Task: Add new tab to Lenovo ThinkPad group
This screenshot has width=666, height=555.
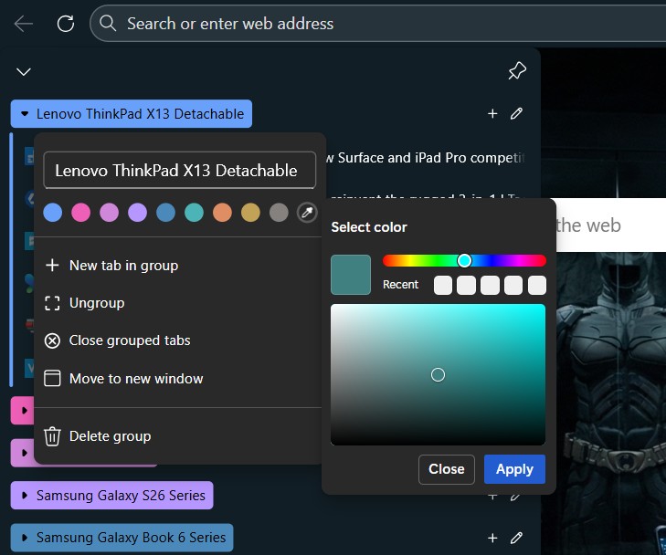Action: click(492, 114)
